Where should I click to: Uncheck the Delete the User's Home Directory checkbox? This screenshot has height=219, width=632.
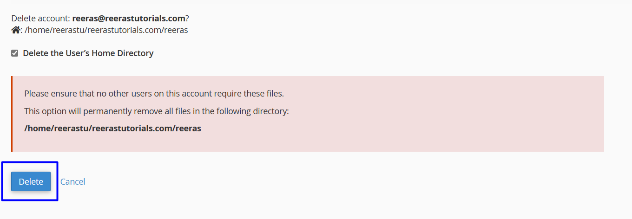(14, 53)
